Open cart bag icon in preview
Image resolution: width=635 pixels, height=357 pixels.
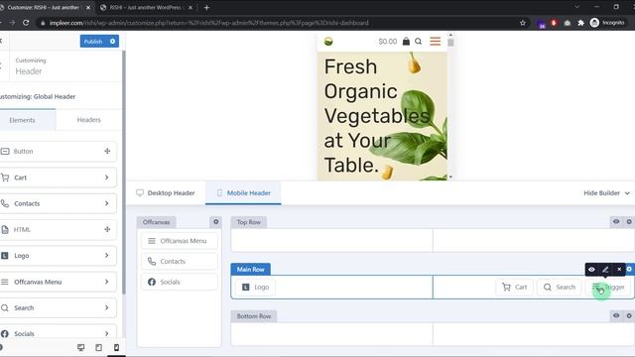(406, 42)
